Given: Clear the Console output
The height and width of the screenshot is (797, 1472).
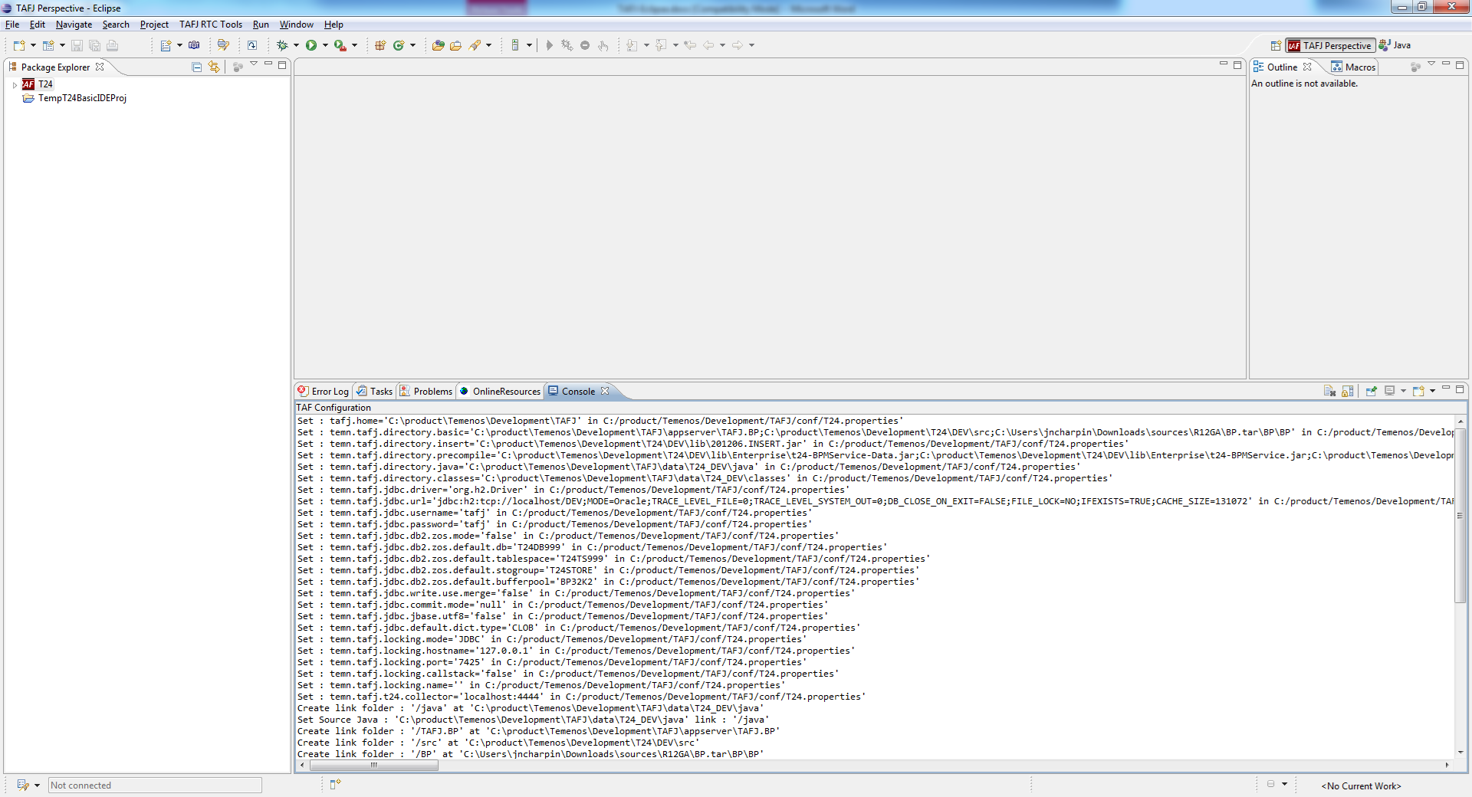Looking at the screenshot, I should click(x=1329, y=391).
